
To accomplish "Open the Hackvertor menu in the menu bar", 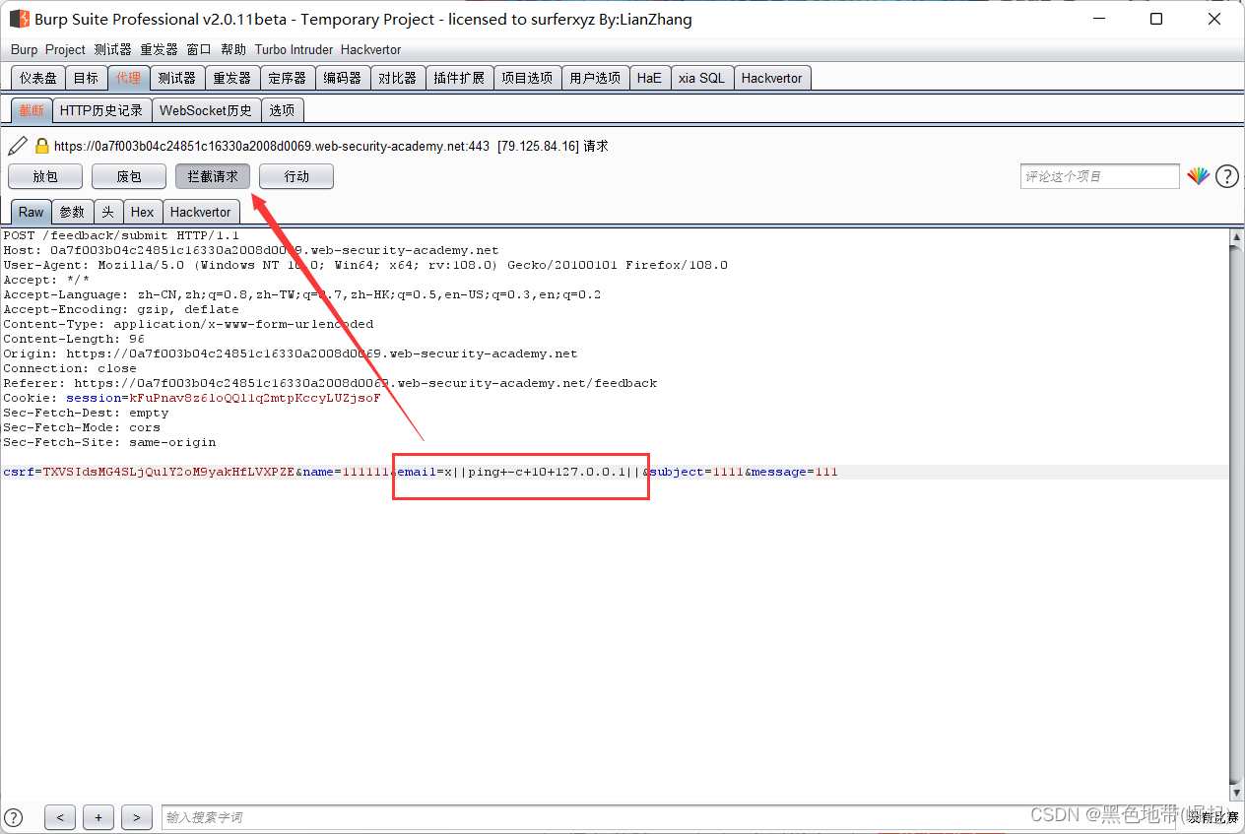I will click(371, 49).
